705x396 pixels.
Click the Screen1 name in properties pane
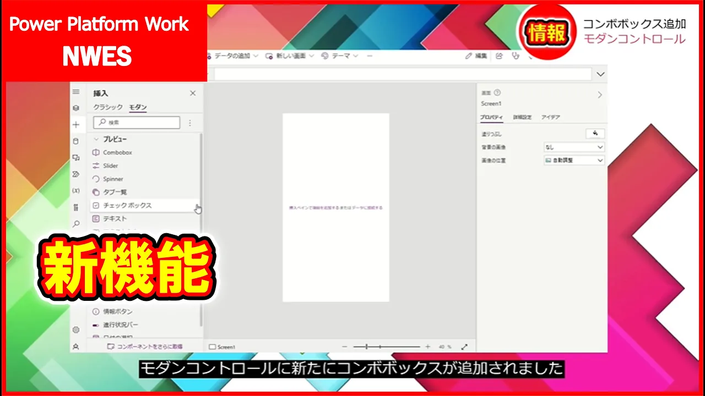click(x=491, y=103)
